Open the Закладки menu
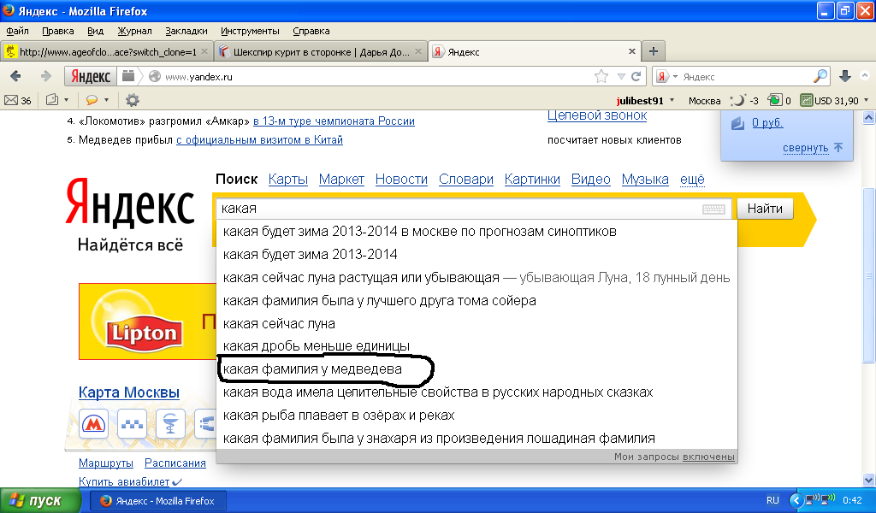876x513 pixels. (186, 31)
